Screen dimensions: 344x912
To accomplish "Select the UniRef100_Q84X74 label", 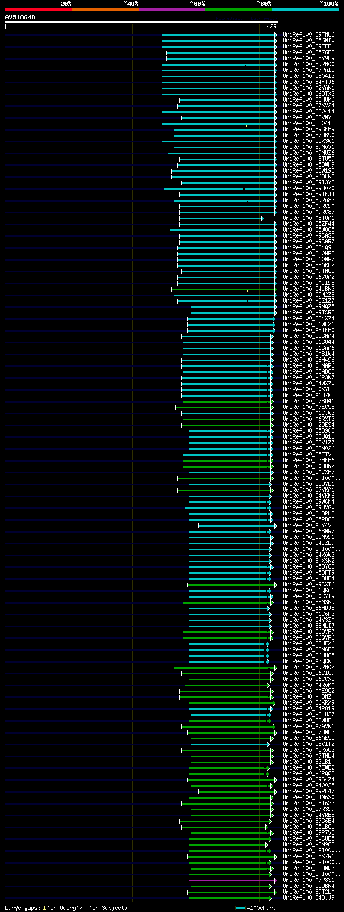I will click(309, 319).
